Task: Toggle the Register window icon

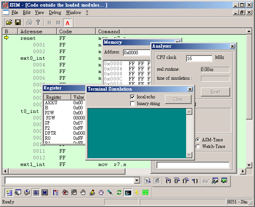Action: coord(36,193)
